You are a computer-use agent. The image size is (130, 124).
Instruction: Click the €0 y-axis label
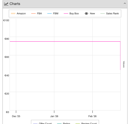(x=7, y=112)
